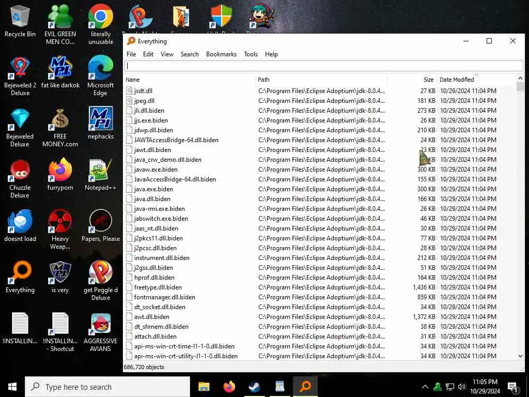Click the scroll up arrow in results list
Image resolution: width=529 pixels, height=397 pixels.
click(520, 78)
